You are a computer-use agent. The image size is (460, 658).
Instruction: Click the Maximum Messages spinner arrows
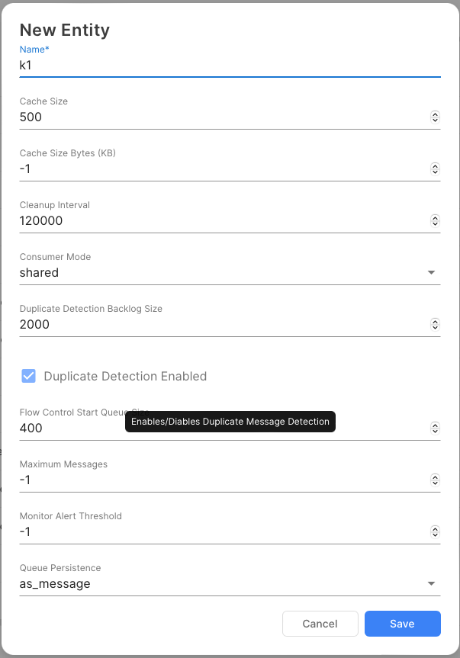point(435,480)
